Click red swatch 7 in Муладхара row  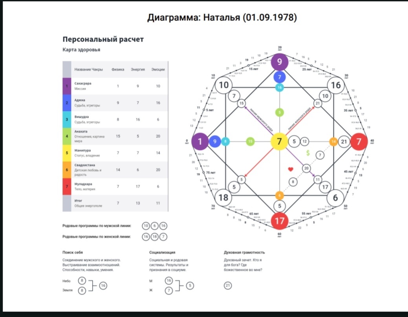[x=67, y=186]
